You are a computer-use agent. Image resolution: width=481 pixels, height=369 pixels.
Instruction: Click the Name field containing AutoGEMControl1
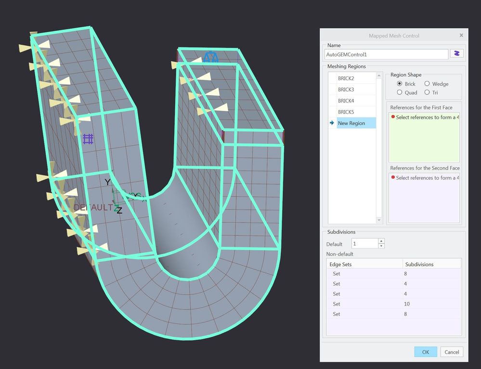tap(386, 54)
